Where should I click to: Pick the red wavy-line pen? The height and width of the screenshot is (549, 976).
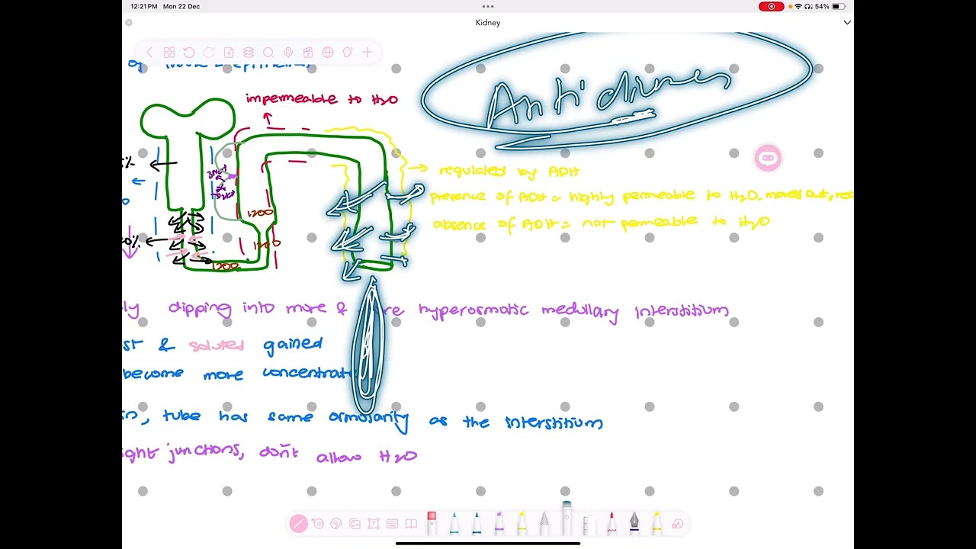click(612, 523)
